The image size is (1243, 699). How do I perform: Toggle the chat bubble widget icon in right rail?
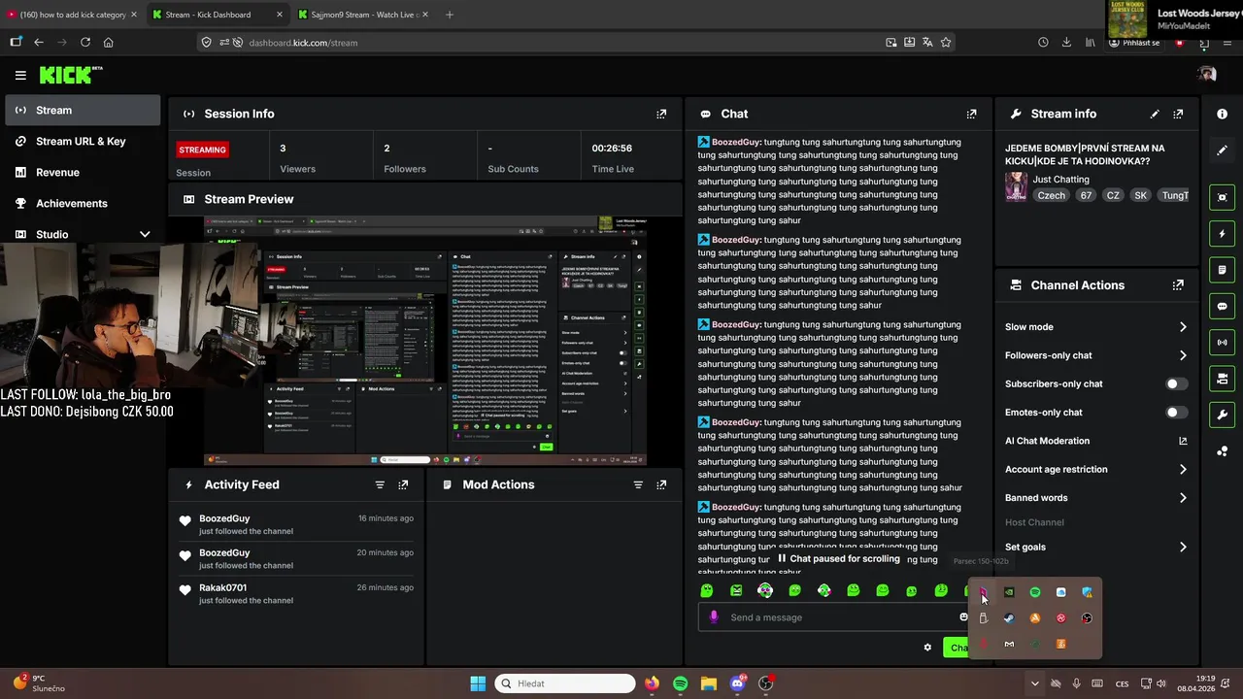pyautogui.click(x=1222, y=306)
